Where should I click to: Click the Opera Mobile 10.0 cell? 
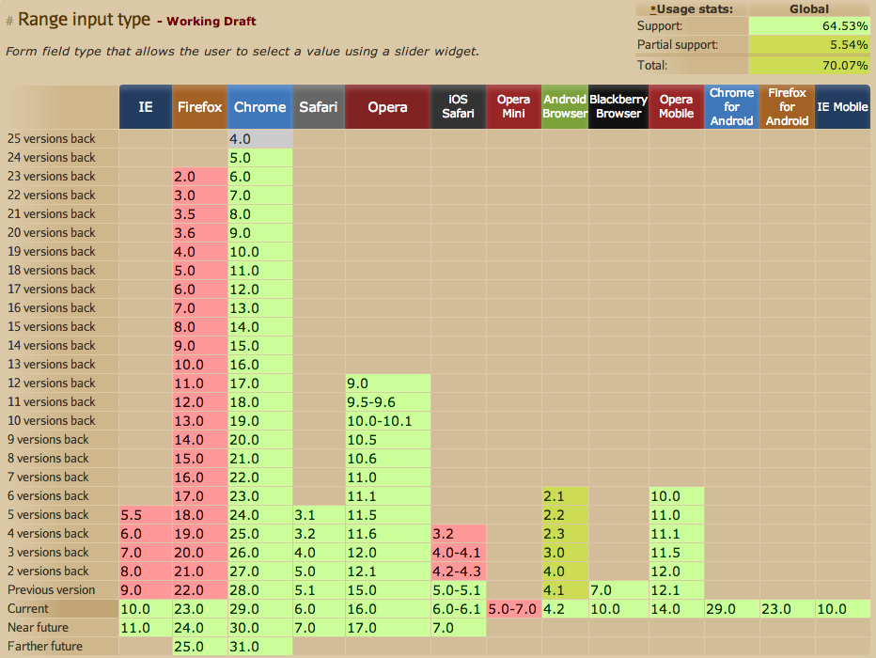click(x=676, y=496)
